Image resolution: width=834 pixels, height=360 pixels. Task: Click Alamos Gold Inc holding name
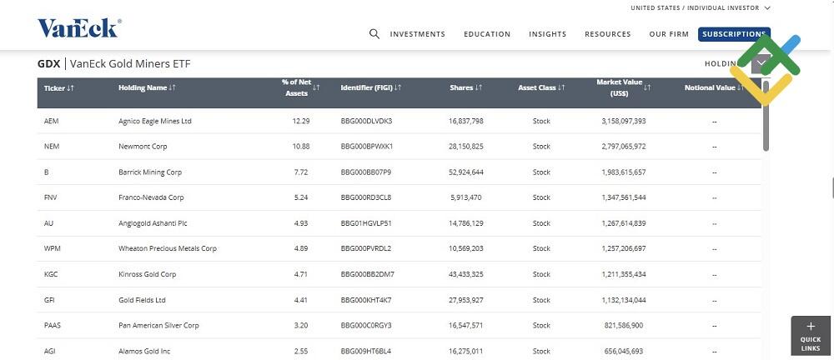coord(144,351)
